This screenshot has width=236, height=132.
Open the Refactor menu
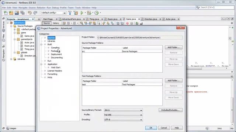pyautogui.click(x=41, y=8)
